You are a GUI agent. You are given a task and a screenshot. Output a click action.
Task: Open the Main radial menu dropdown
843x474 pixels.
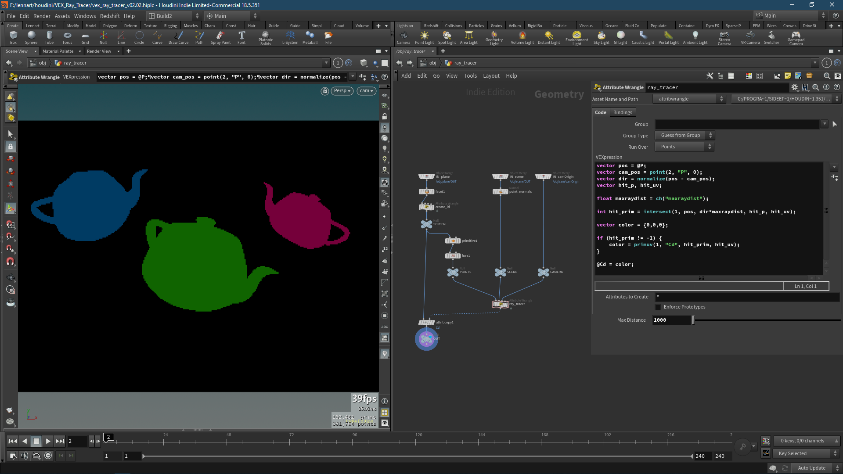pyautogui.click(x=231, y=16)
